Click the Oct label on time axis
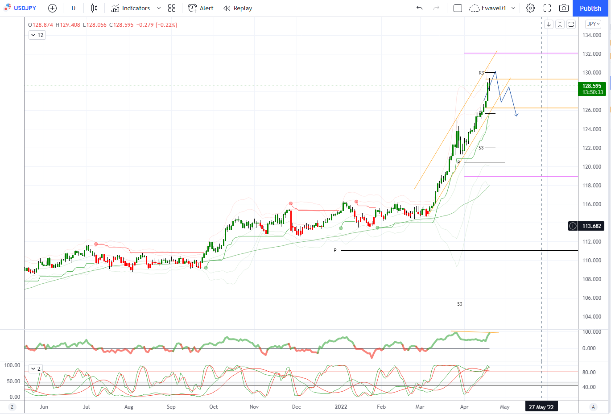The height and width of the screenshot is (414, 611). (x=214, y=407)
